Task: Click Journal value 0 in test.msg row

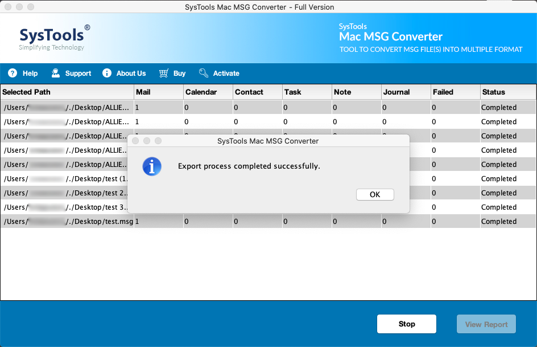Action: point(384,222)
